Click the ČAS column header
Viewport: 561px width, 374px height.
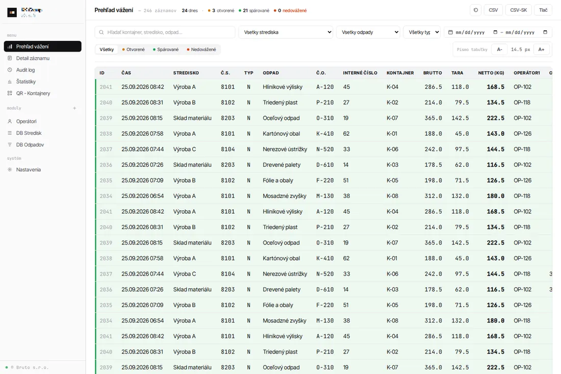(x=126, y=72)
